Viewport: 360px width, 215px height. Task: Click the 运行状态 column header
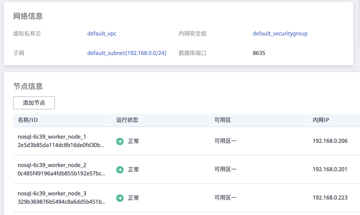pyautogui.click(x=127, y=120)
